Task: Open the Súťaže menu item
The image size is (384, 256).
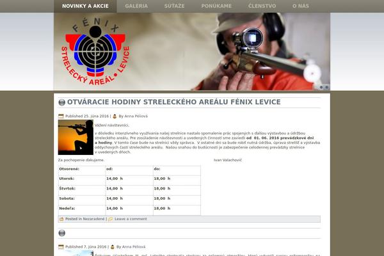Action: 174,6
